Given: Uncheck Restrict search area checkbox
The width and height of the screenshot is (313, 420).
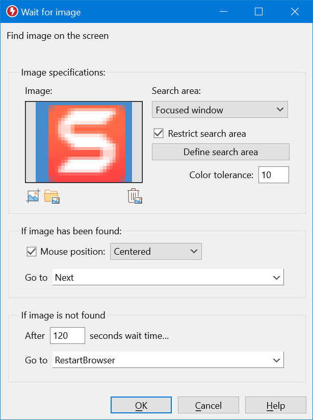Looking at the screenshot, I should (x=159, y=133).
